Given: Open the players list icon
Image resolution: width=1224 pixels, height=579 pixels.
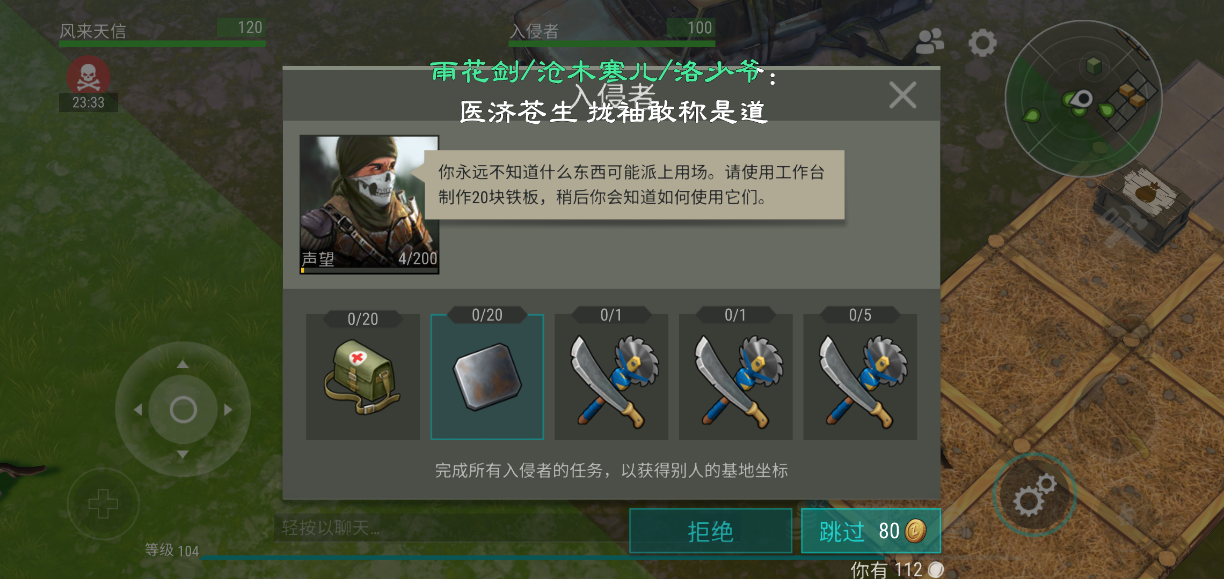Looking at the screenshot, I should pos(930,42).
